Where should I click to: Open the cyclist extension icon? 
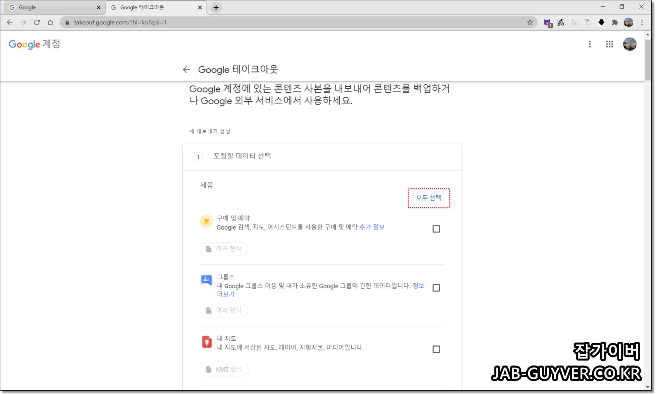click(561, 22)
